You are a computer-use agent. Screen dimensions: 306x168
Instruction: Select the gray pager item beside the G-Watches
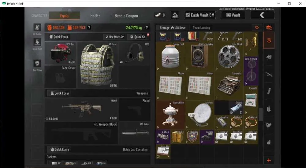point(222,122)
